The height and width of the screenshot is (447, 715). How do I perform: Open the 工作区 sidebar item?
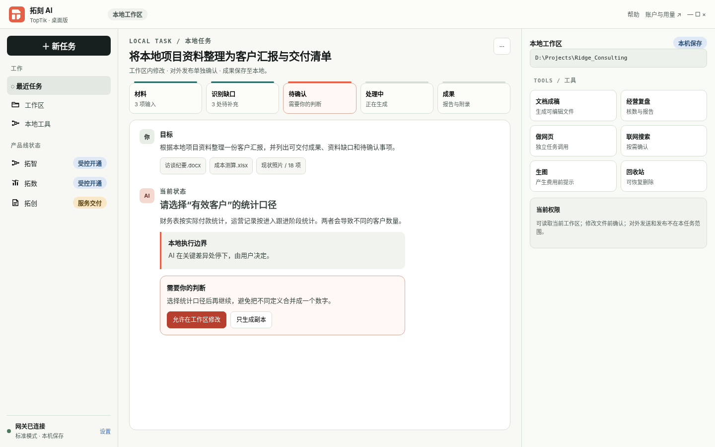click(59, 105)
